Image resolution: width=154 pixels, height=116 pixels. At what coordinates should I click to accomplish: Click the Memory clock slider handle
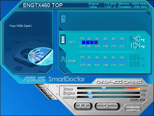(90, 97)
